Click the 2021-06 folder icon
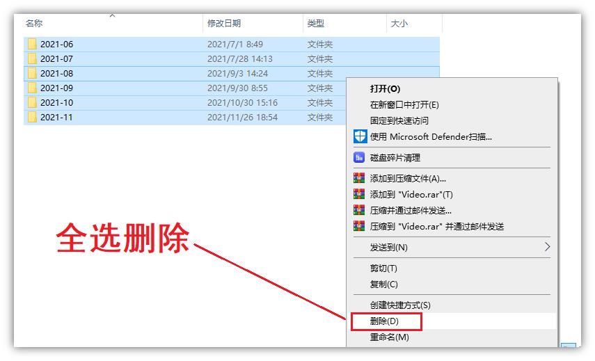 click(32, 45)
